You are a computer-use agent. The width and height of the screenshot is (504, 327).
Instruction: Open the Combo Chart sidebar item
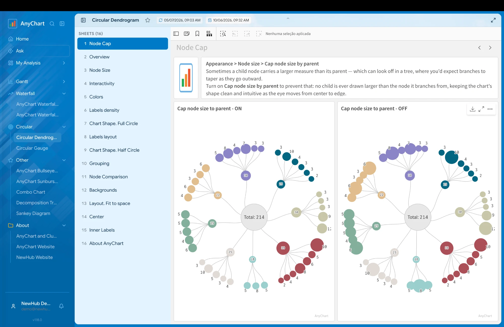point(30,192)
